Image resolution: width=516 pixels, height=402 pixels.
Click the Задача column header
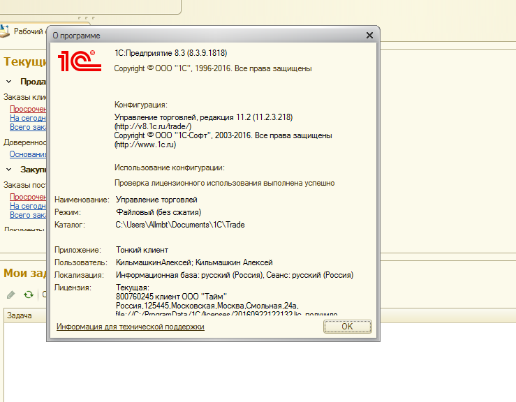[x=19, y=315]
